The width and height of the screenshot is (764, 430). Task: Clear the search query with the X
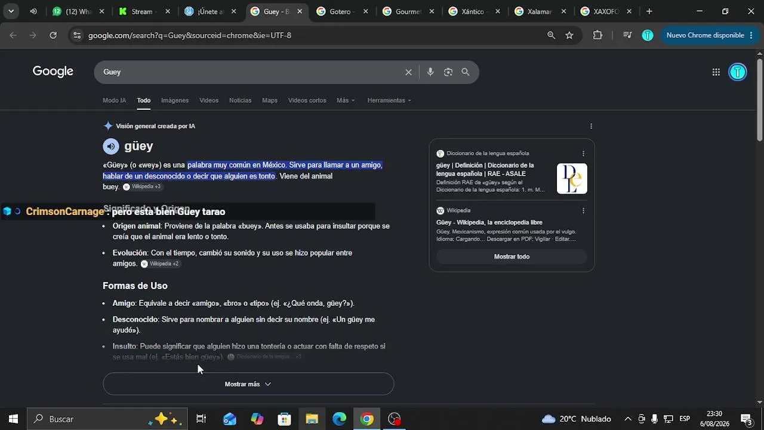409,72
